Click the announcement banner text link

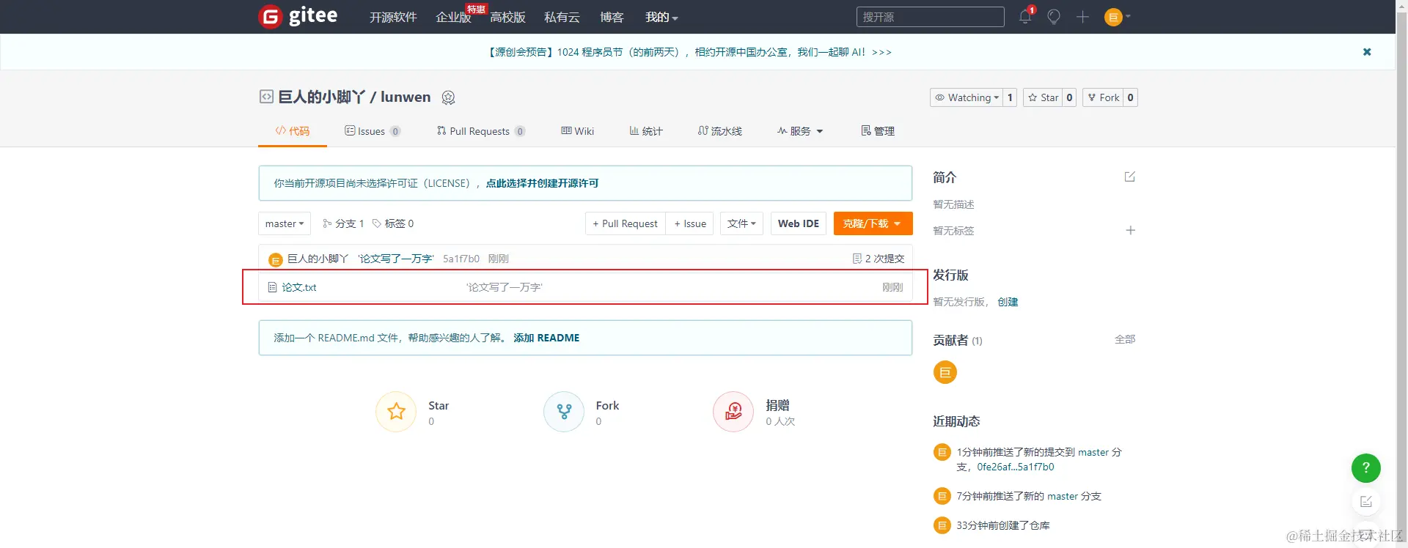[x=690, y=52]
